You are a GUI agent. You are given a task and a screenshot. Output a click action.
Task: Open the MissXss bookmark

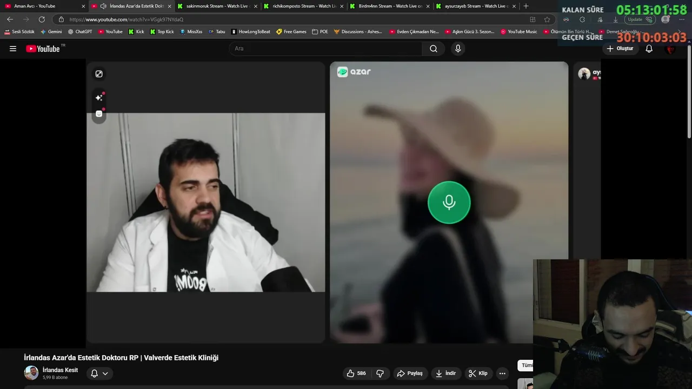[191, 32]
